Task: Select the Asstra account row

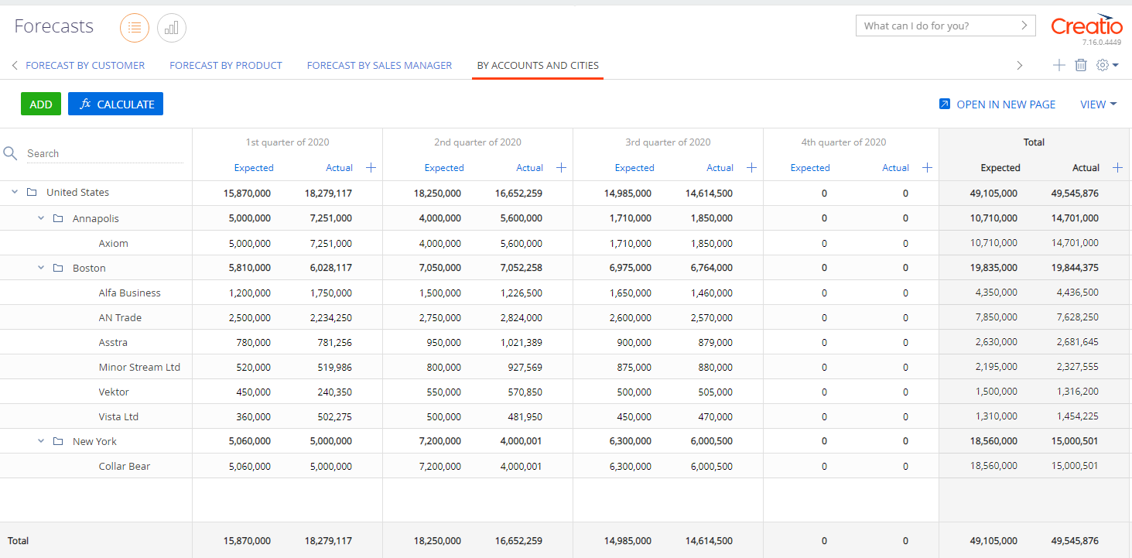Action: point(565,342)
